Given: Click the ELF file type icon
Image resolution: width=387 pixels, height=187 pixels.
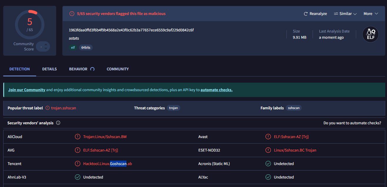Looking at the screenshot, I should [x=370, y=34].
